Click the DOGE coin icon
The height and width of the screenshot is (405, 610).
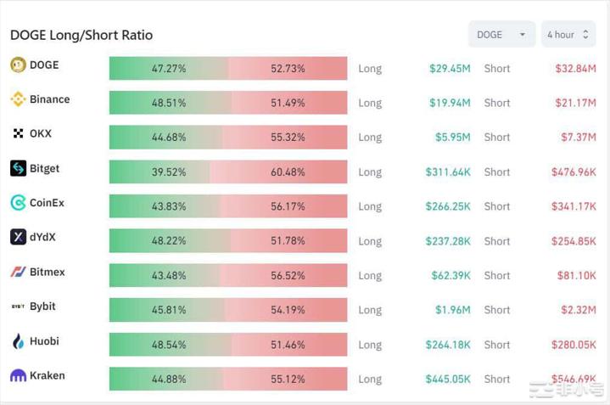[18, 65]
